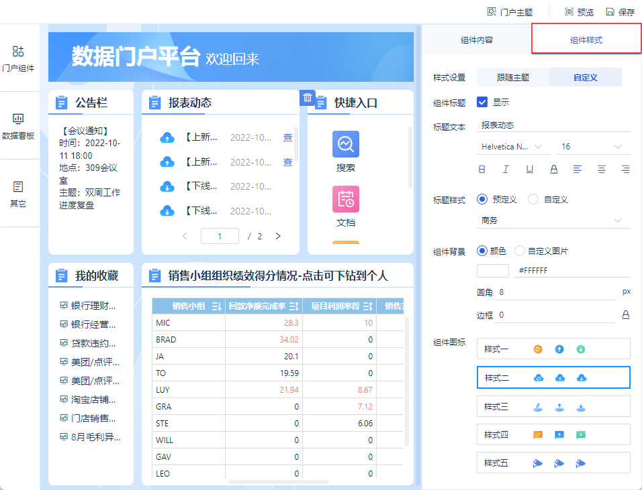Viewport: 642px width, 490px height.
Task: Click the cloud icon in the first 【上新 row
Action: [x=167, y=137]
